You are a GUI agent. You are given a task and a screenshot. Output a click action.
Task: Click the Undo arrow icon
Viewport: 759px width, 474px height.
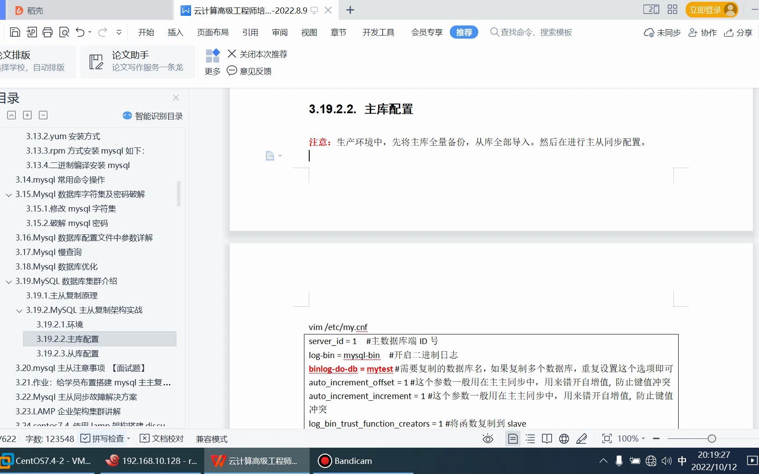(80, 32)
